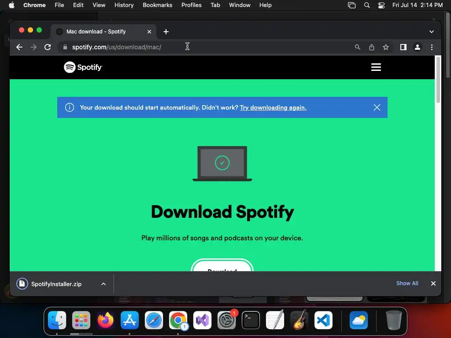Click the date and time in menu bar
451x338 pixels.
tap(418, 5)
